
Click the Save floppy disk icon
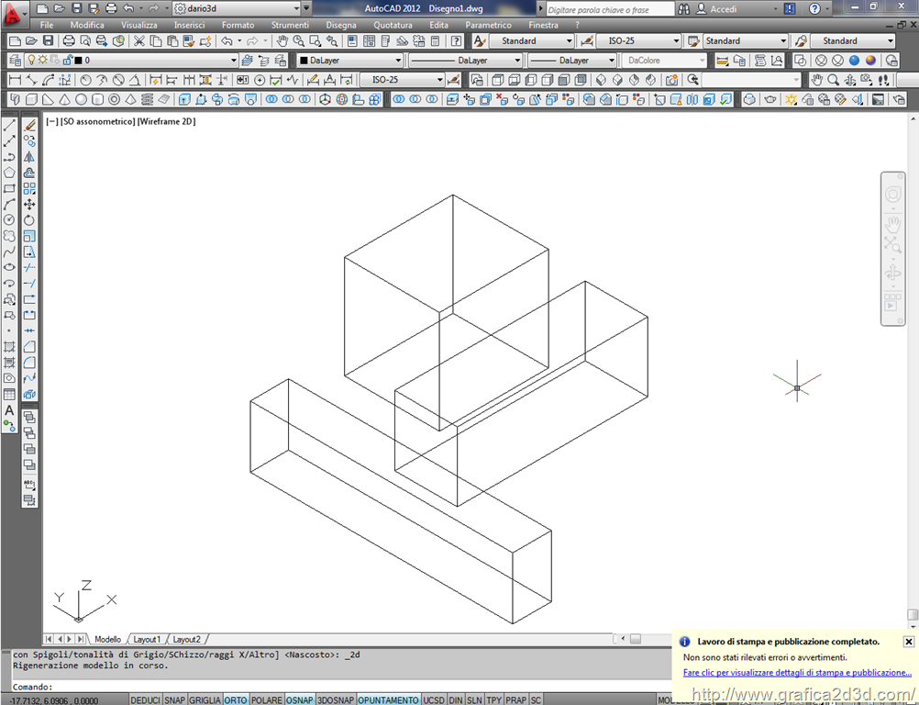(47, 41)
